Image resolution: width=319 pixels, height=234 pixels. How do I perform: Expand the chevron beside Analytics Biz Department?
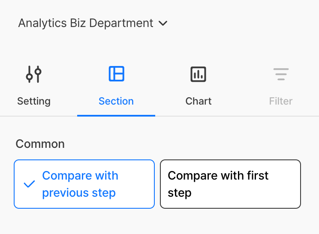[163, 23]
